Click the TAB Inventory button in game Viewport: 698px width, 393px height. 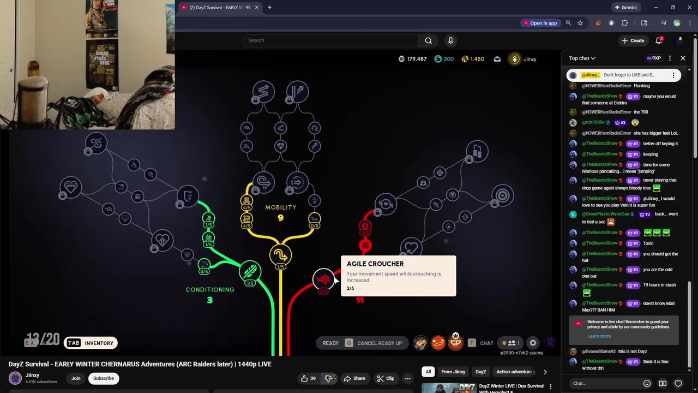[x=91, y=343]
